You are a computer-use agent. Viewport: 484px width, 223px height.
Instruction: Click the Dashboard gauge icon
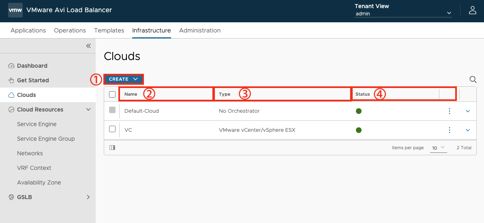11,66
